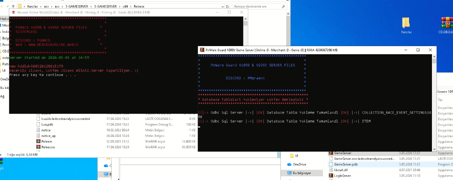The height and width of the screenshot is (180, 453).
Task: Click the Up arrow in Explorer address bar
Action: coord(14,6)
